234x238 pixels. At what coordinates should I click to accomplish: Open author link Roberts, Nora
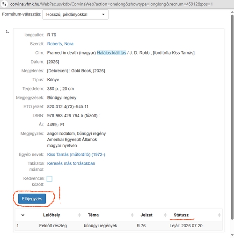click(x=60, y=44)
